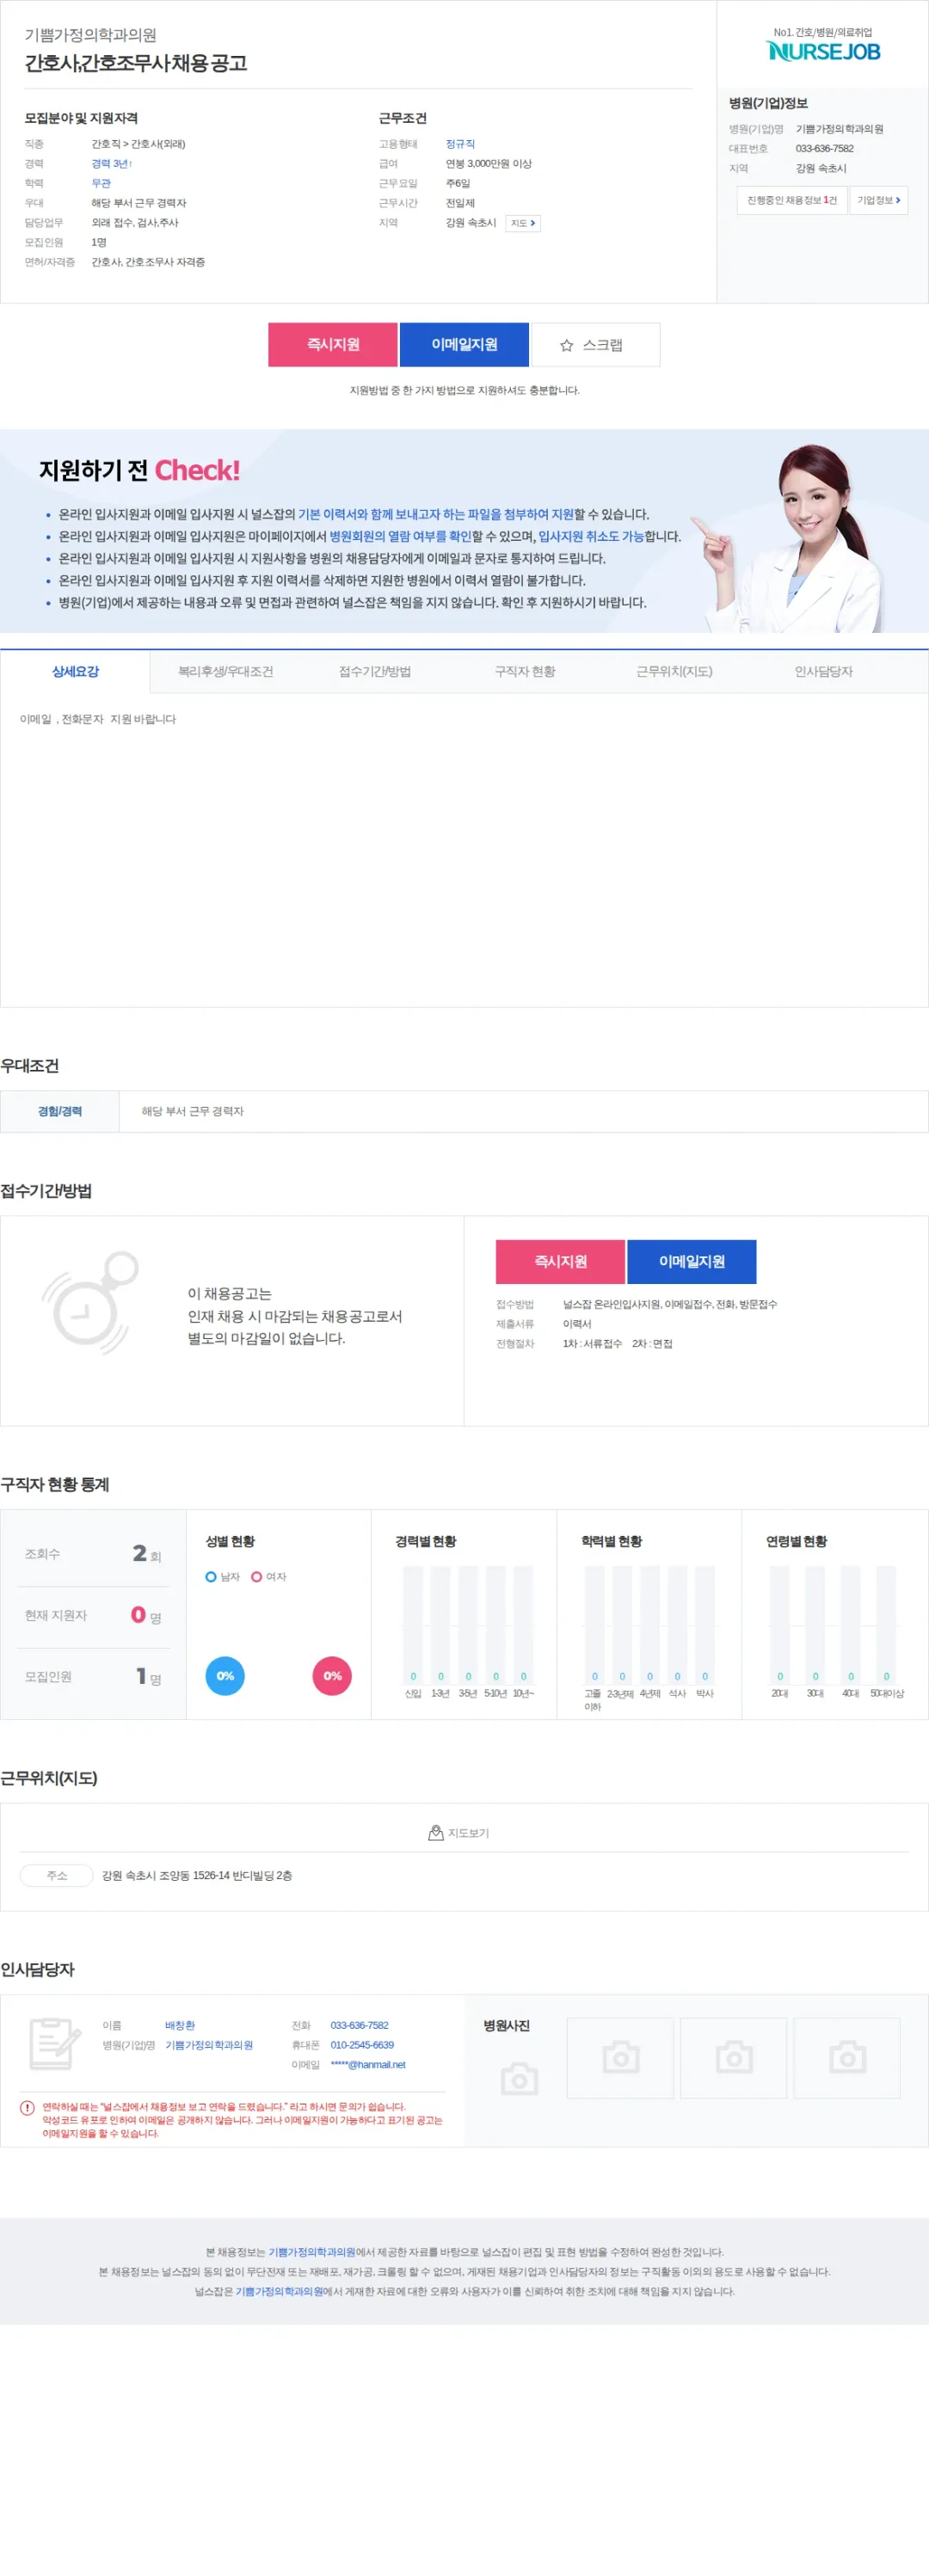Screen dimensions: 929x2568
Task: Click the 정규직 employment type value
Action: 460,144
